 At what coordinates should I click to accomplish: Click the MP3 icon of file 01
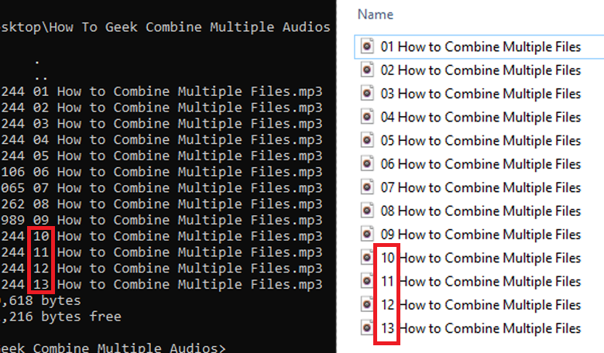tap(368, 47)
